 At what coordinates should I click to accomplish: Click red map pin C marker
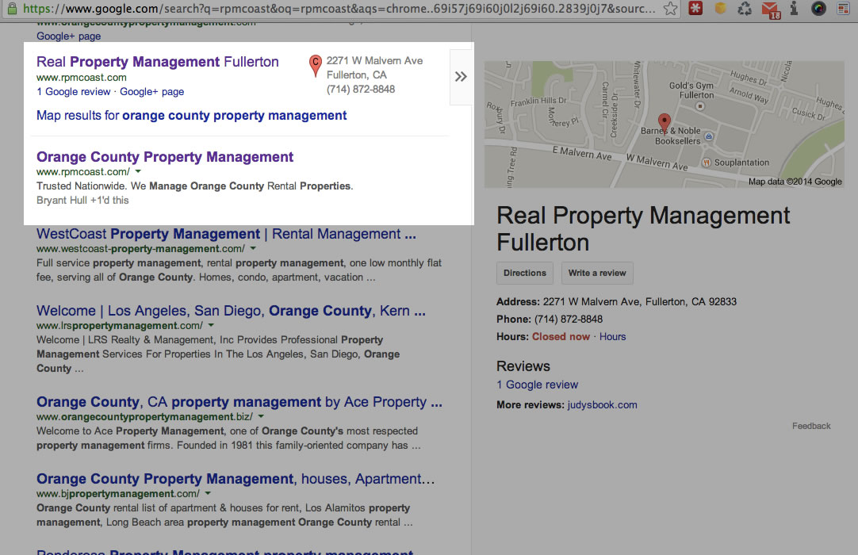click(315, 65)
